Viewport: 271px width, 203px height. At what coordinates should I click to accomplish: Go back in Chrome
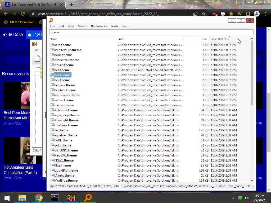pyautogui.click(x=6, y=14)
